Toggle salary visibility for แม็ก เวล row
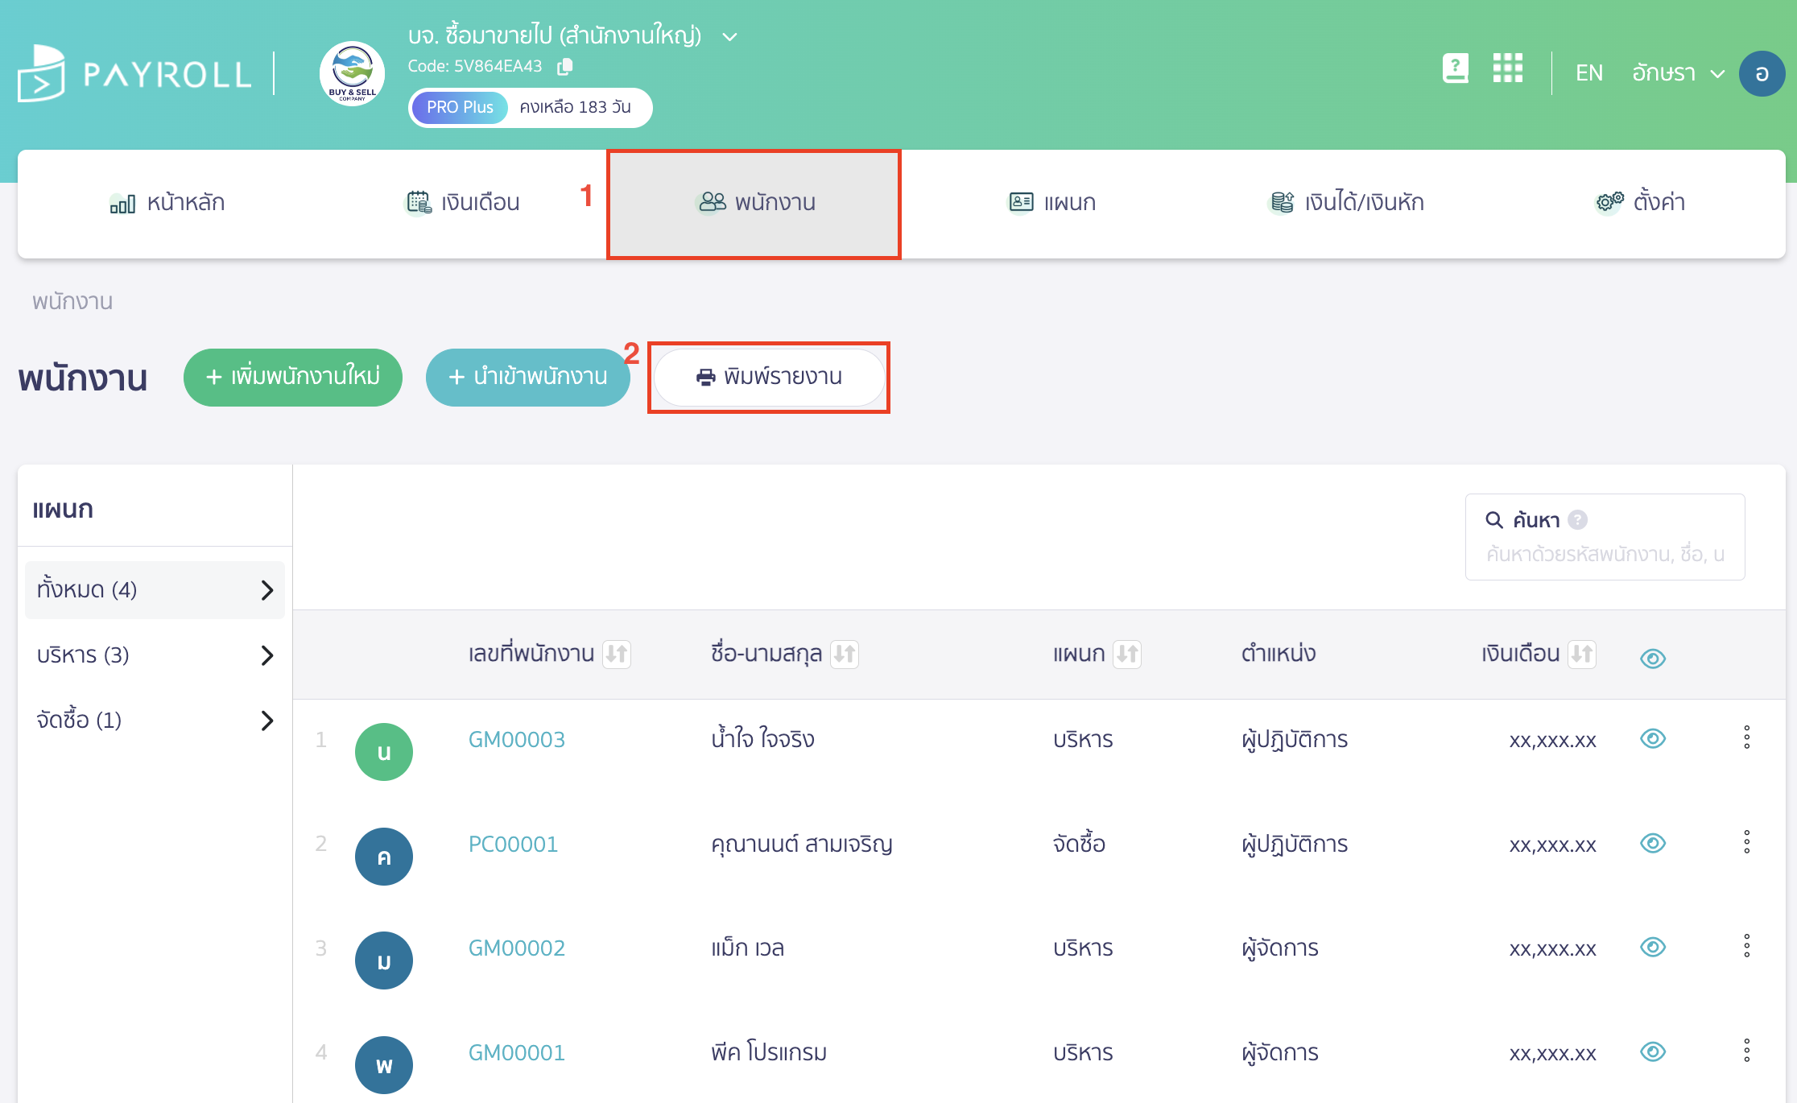 point(1652,948)
